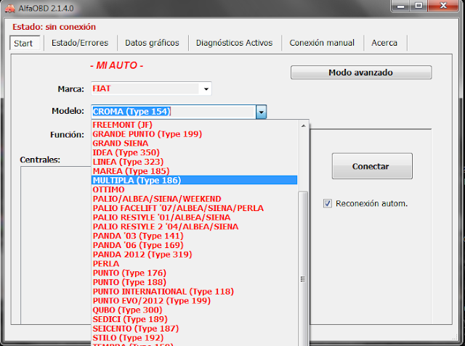Minimize the AlfaOBD window
This screenshot has width=465, height=346.
(400, 6)
